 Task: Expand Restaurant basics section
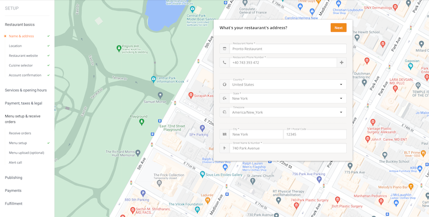(x=20, y=25)
